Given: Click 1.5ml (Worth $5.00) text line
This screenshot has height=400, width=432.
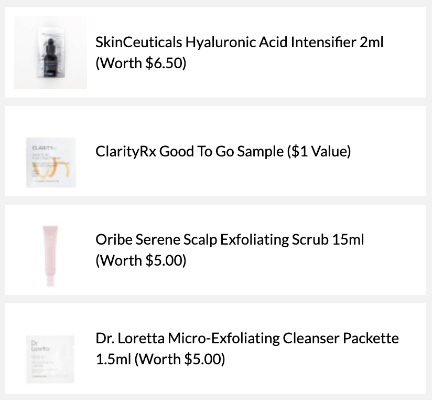Looking at the screenshot, I should pos(160,359).
